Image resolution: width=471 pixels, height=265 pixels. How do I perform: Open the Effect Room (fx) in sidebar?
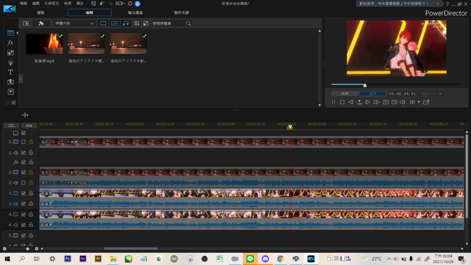click(11, 43)
